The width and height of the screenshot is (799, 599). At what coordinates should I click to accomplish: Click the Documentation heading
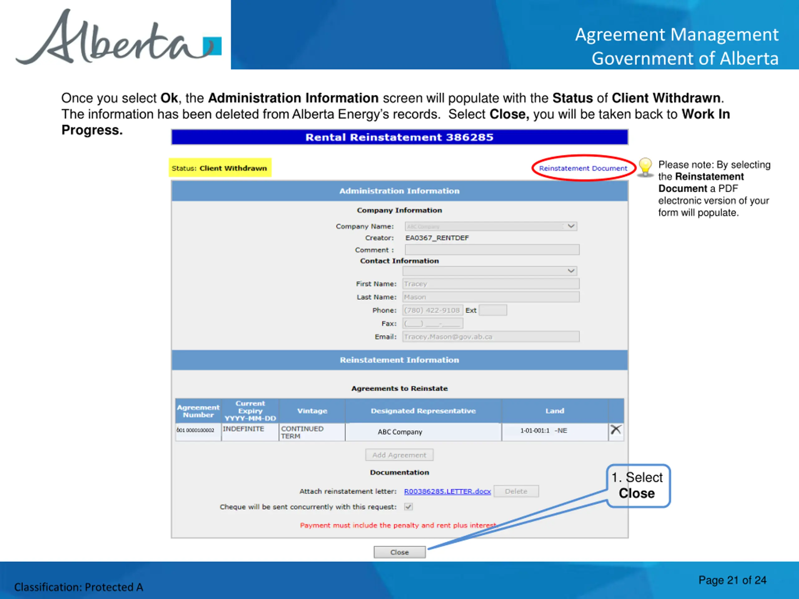399,472
